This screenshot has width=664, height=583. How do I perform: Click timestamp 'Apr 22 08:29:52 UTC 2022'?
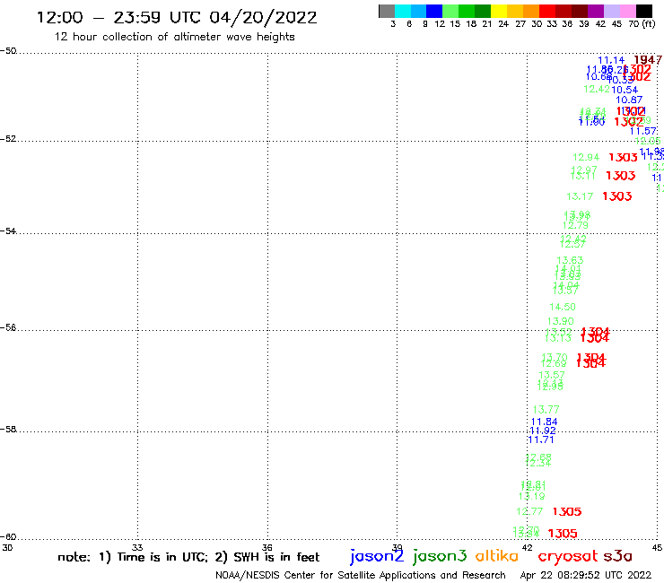tap(586, 575)
